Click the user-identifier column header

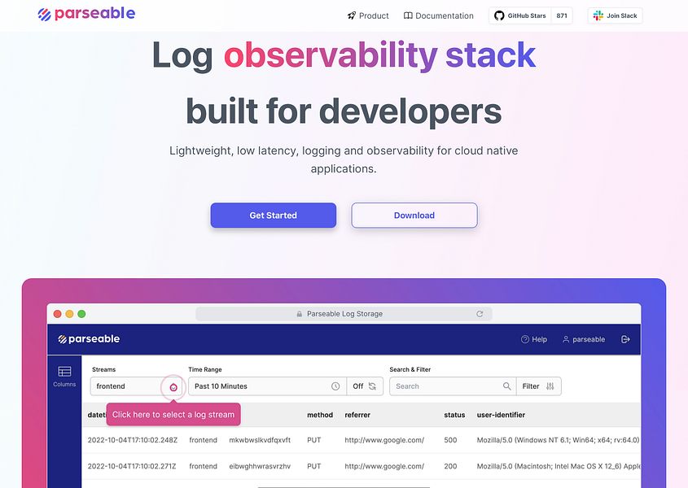[x=501, y=415]
